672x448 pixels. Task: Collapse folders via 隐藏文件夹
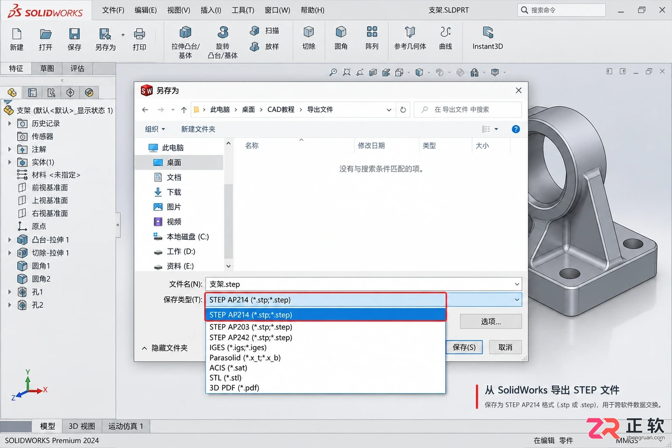[x=164, y=348]
